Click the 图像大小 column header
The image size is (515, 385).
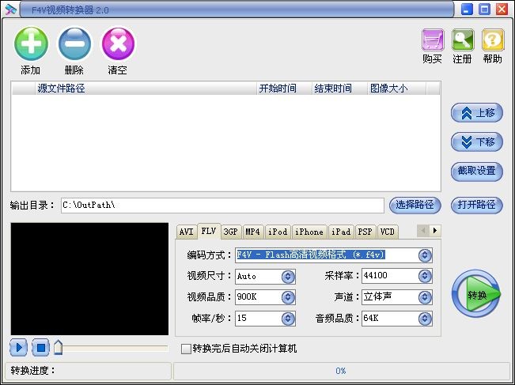point(397,89)
